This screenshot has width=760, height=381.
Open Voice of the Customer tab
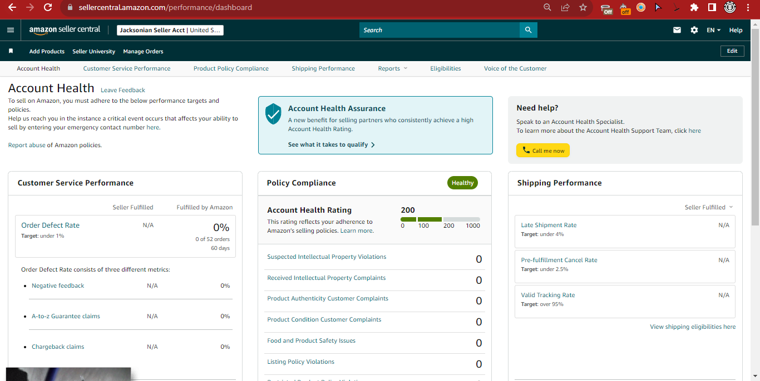click(x=515, y=68)
